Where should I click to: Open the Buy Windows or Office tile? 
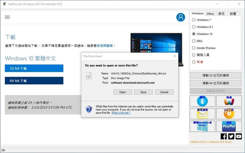[x=202, y=126]
